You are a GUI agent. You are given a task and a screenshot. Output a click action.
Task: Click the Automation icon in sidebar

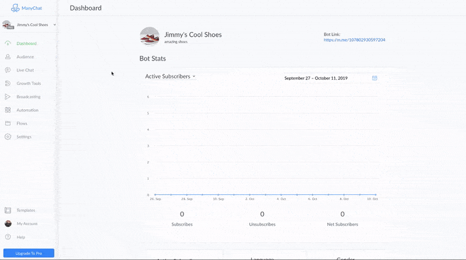click(8, 111)
